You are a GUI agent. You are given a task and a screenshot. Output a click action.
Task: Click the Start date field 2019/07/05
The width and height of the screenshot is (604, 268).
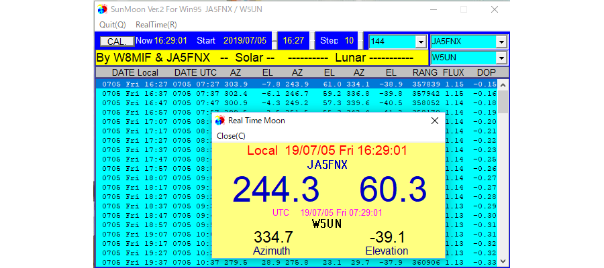[245, 41]
